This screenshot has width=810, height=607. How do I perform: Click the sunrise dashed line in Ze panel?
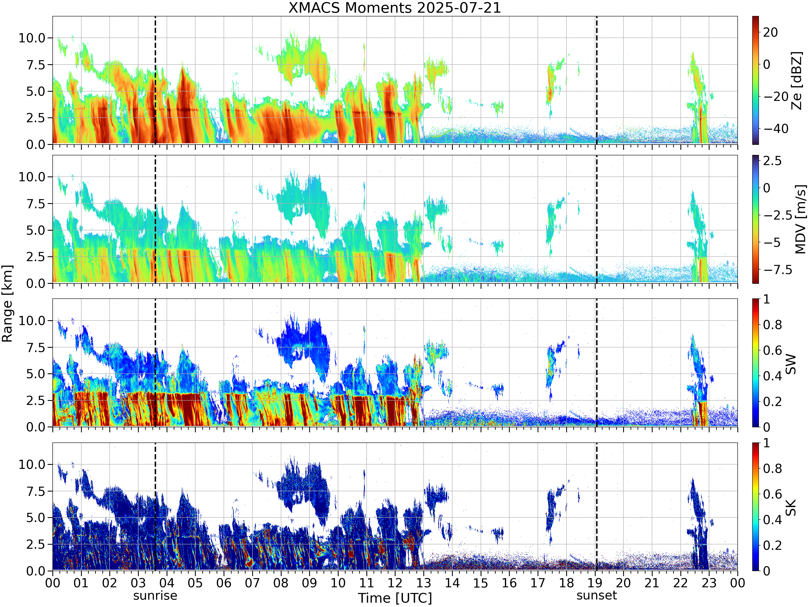click(155, 80)
